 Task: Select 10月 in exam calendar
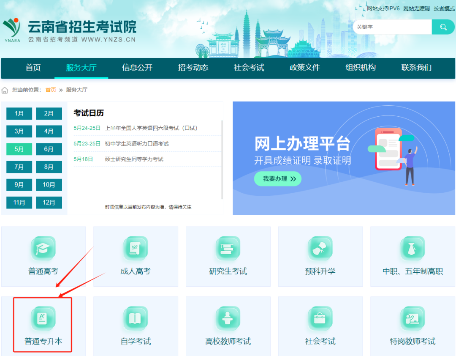[x=49, y=185]
